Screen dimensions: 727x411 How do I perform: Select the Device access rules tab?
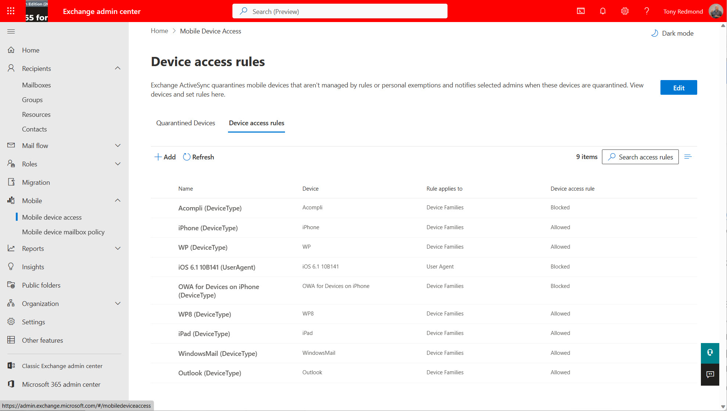tap(257, 123)
